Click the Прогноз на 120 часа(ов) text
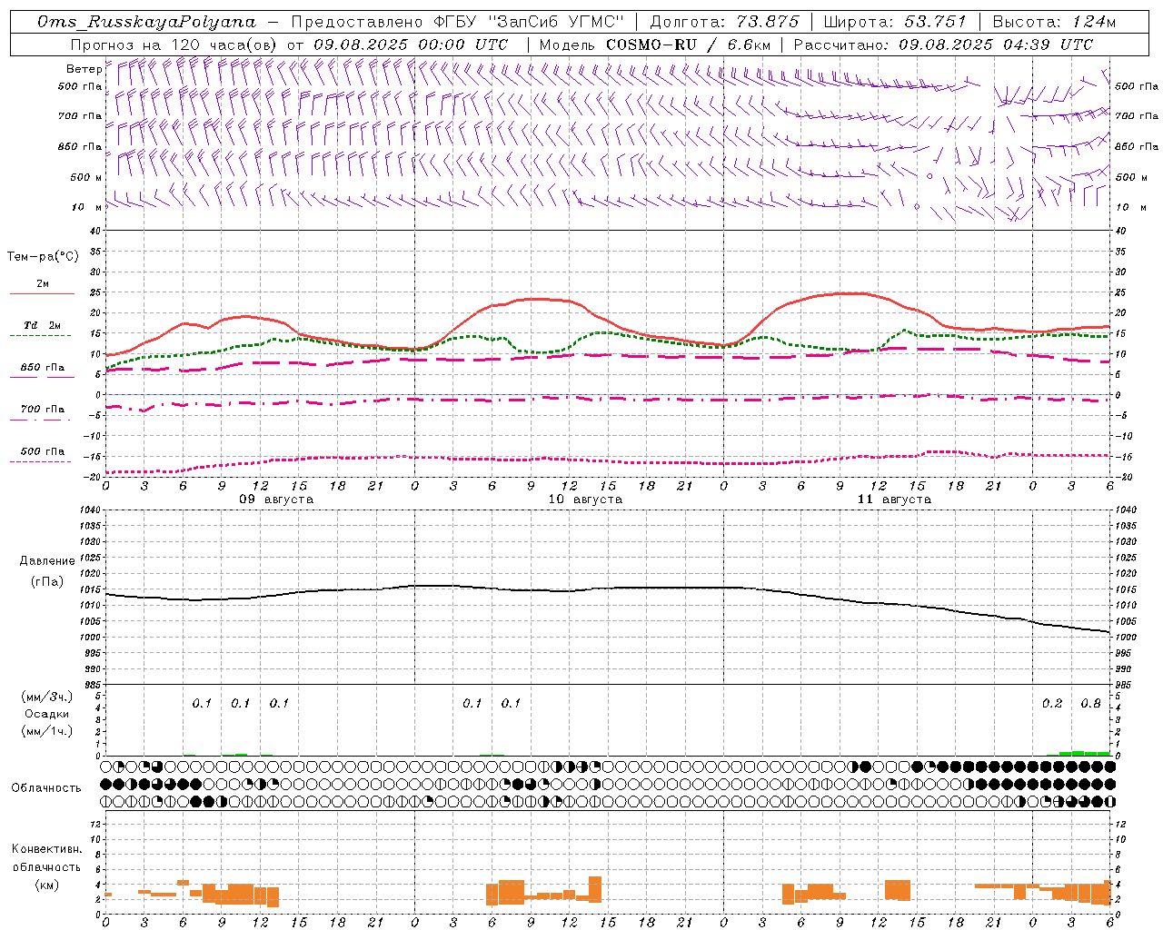The height and width of the screenshot is (930, 1163). pos(174,45)
